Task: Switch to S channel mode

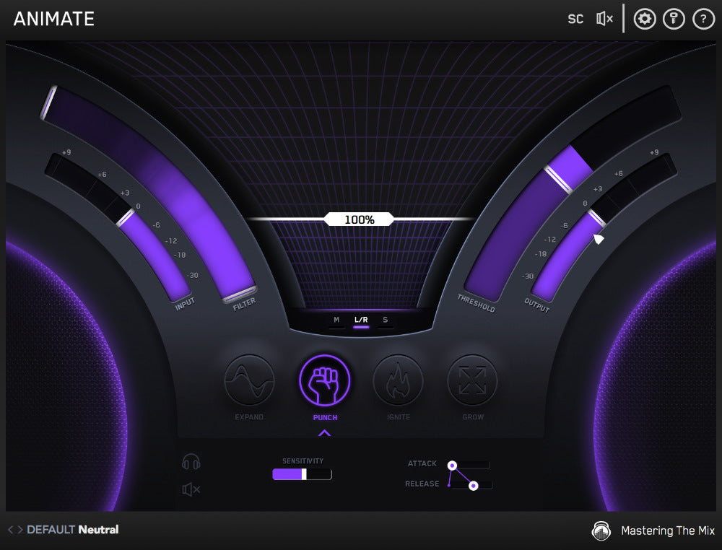Action: [386, 320]
